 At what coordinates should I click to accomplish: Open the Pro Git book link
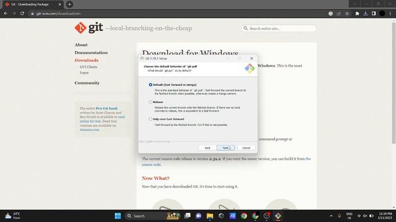pyautogui.click(x=106, y=109)
